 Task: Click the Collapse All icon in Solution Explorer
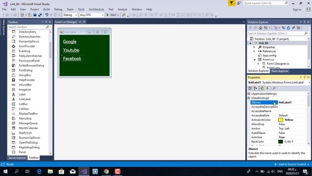[x=293, y=28]
